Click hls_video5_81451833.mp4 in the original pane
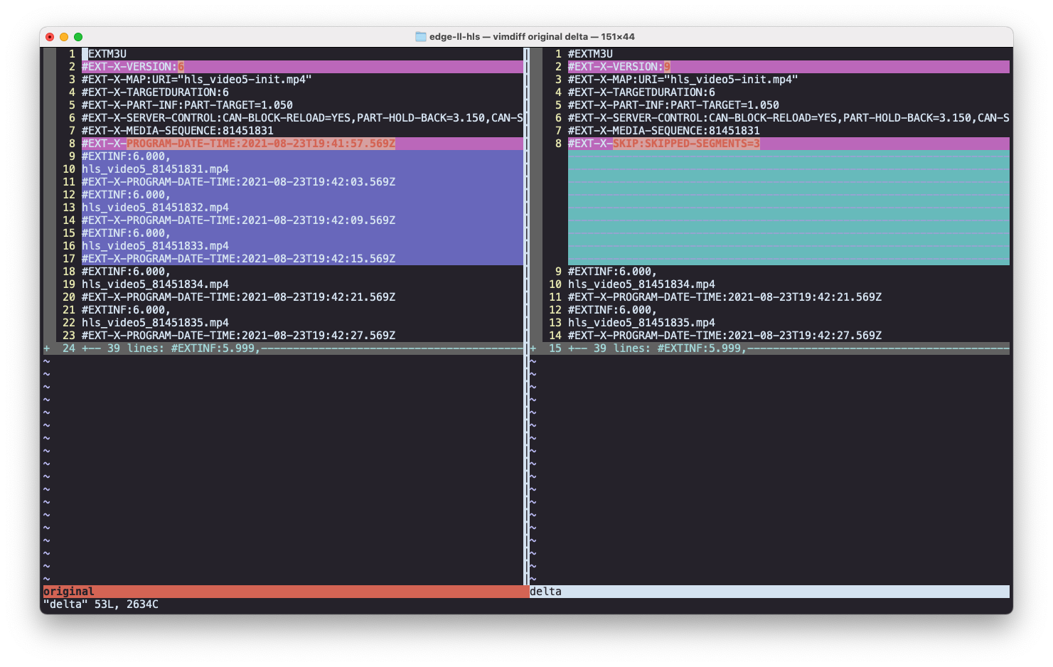 pyautogui.click(x=155, y=246)
